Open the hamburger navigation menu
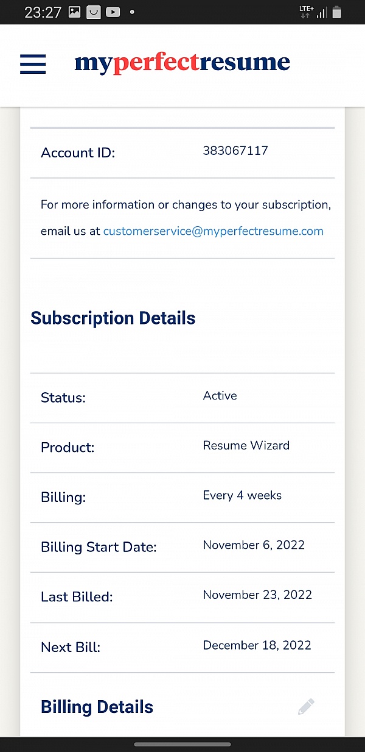This screenshot has height=752, width=365. click(33, 64)
